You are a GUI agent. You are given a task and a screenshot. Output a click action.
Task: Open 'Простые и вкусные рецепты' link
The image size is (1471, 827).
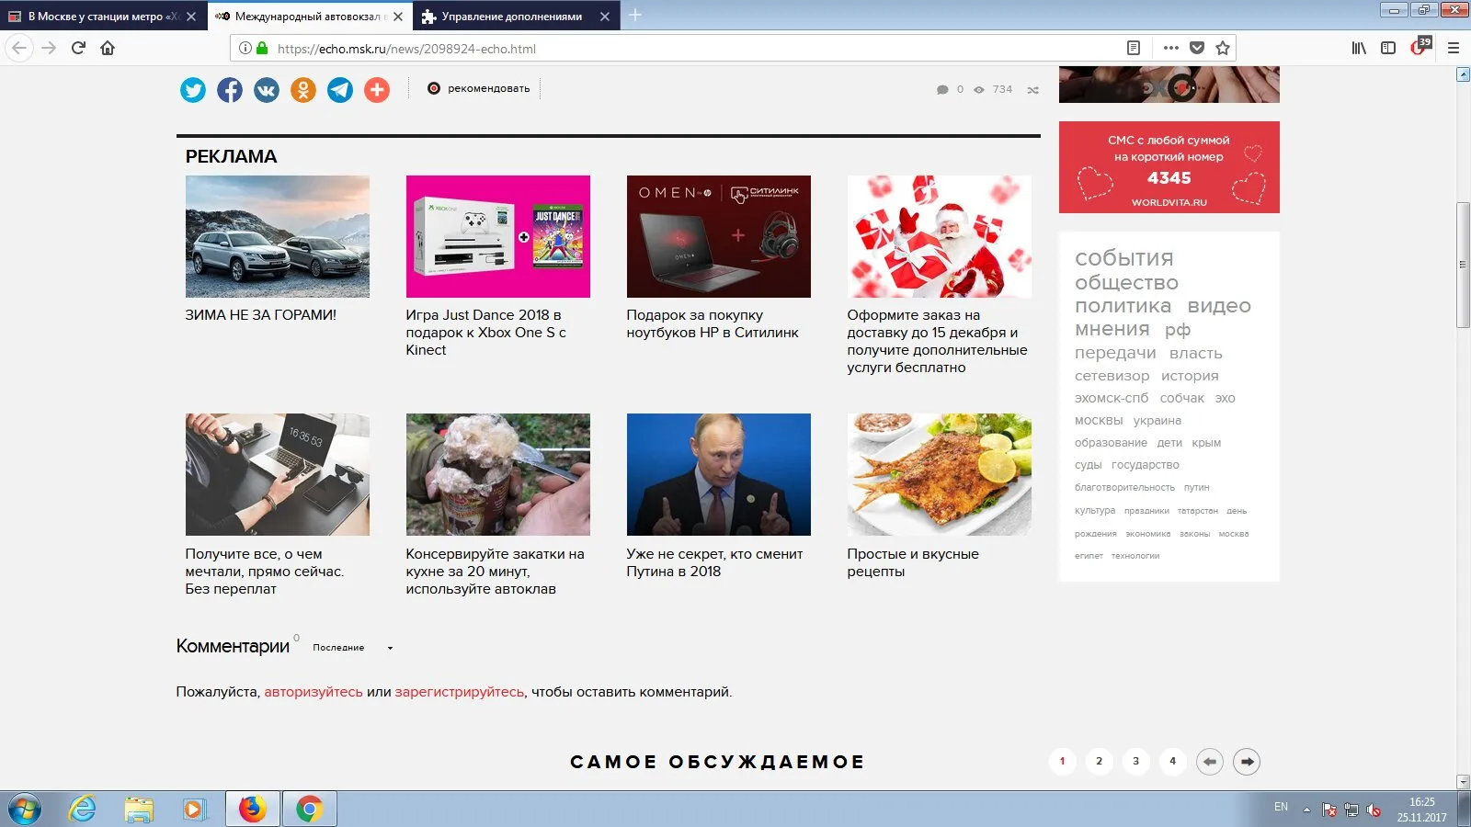[913, 562]
